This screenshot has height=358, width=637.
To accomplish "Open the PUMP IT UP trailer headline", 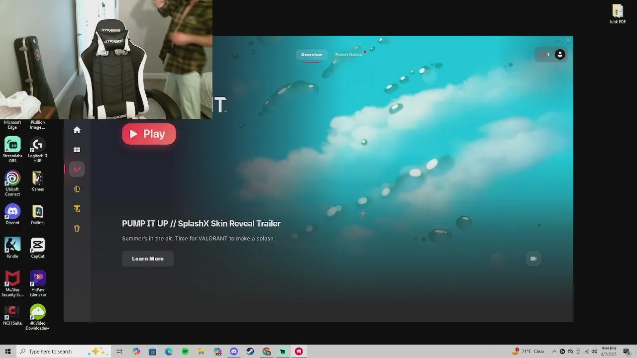I will (x=201, y=224).
